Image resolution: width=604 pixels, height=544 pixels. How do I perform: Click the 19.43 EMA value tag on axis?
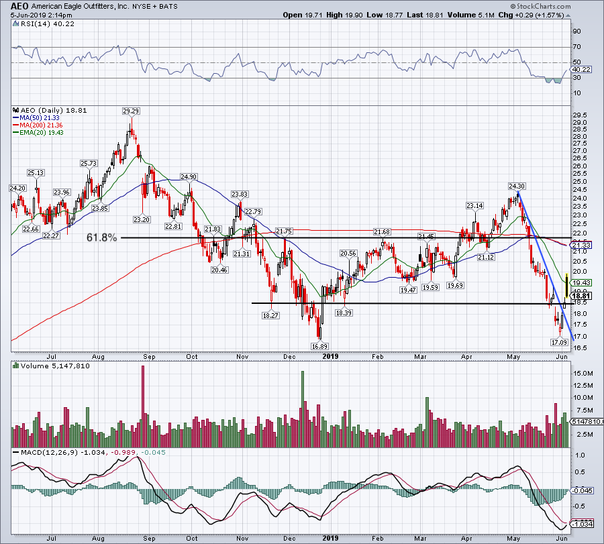point(582,282)
